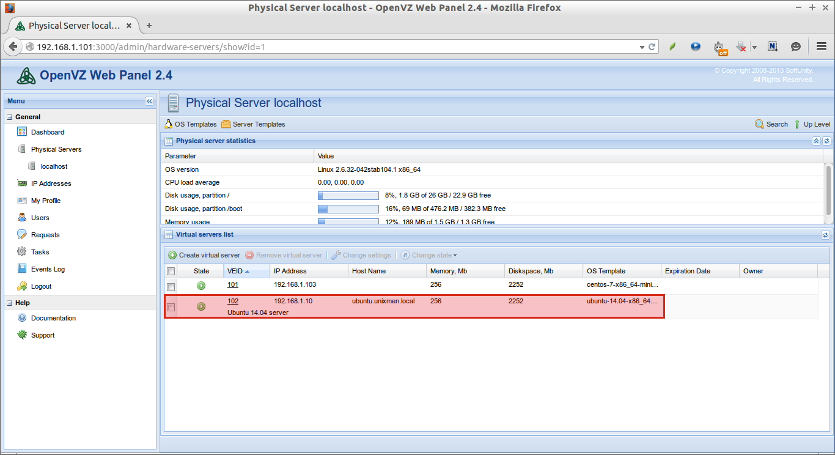Sort by the Memory, Mb column header
The image size is (835, 455).
[466, 271]
